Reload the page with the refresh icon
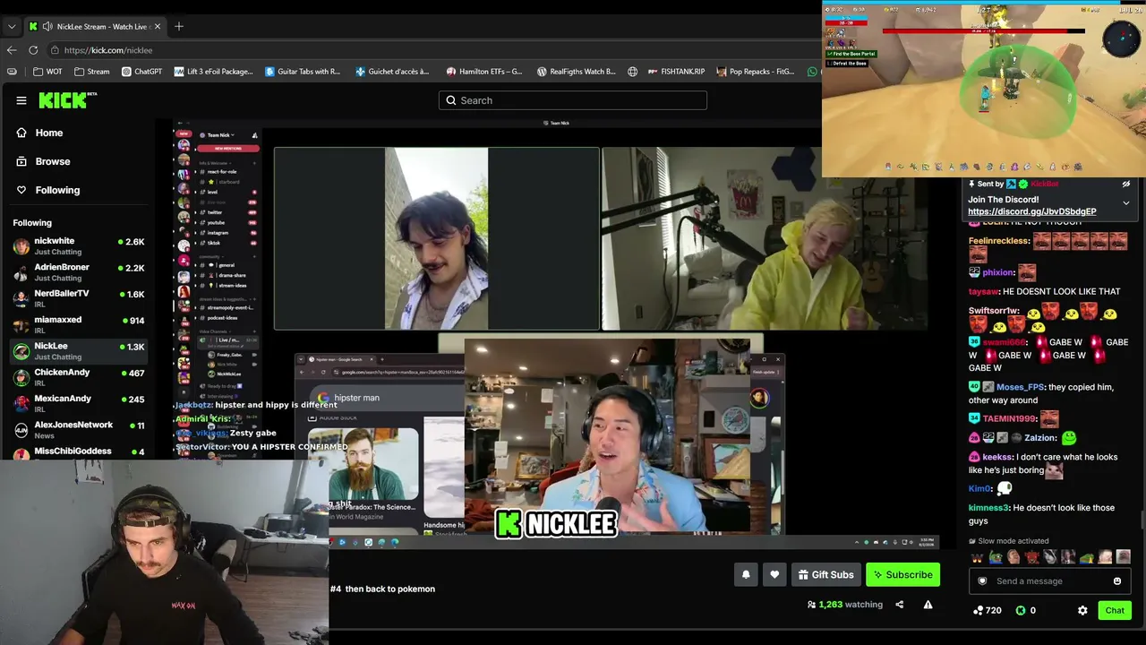1146x645 pixels. [x=33, y=50]
